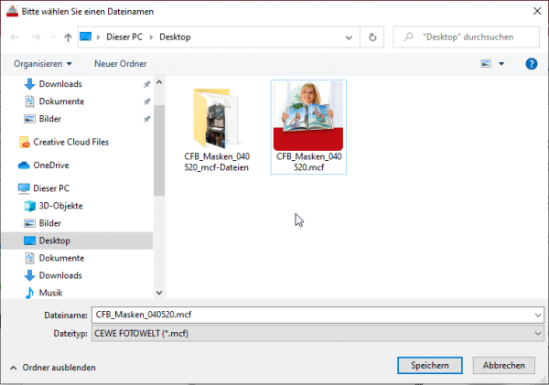Go up one folder level arrow

[68, 37]
